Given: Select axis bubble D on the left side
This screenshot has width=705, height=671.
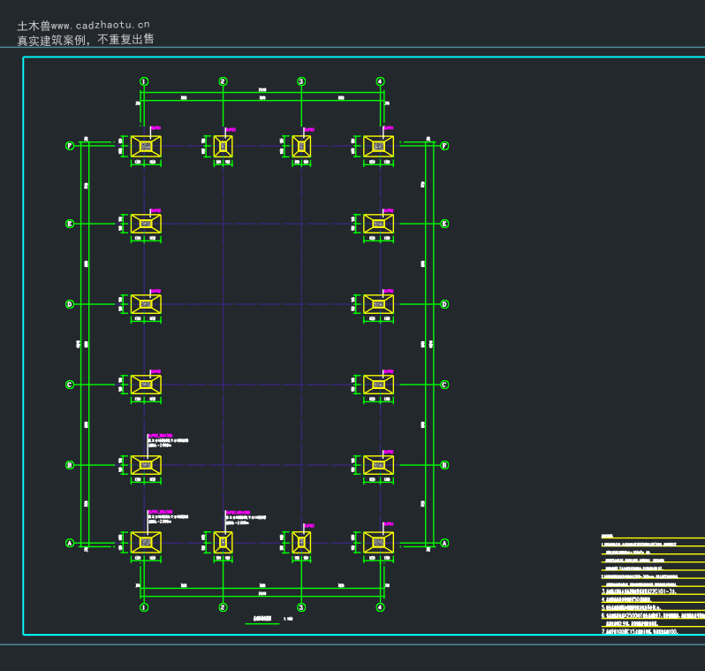Looking at the screenshot, I should (x=70, y=304).
